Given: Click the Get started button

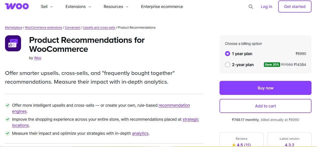Looking at the screenshot, I should 294,7.
